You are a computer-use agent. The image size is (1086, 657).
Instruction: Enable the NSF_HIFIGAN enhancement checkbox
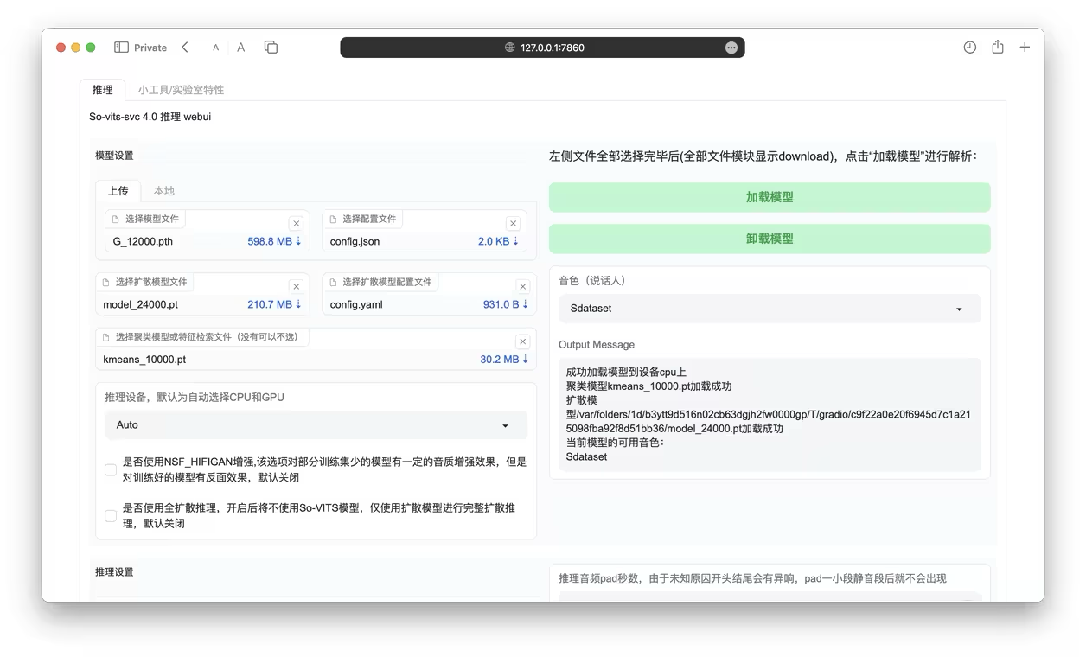click(x=111, y=469)
